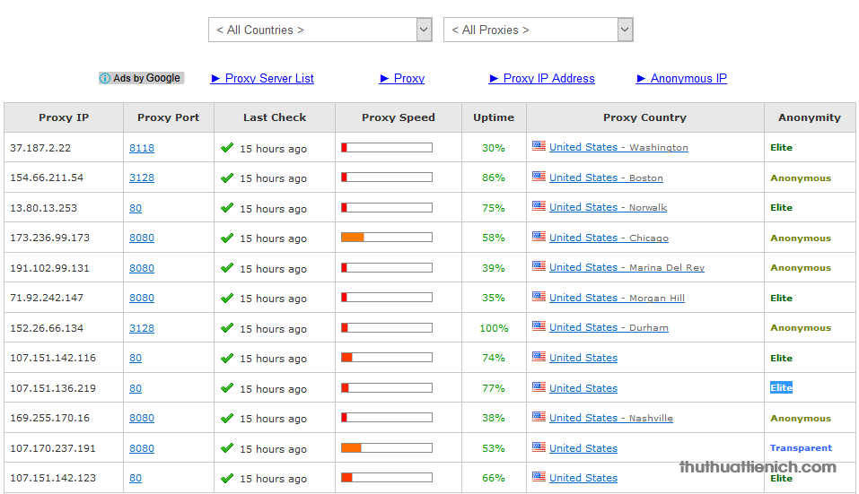Click the green checkmark for 37.187.2.22

[x=227, y=148]
